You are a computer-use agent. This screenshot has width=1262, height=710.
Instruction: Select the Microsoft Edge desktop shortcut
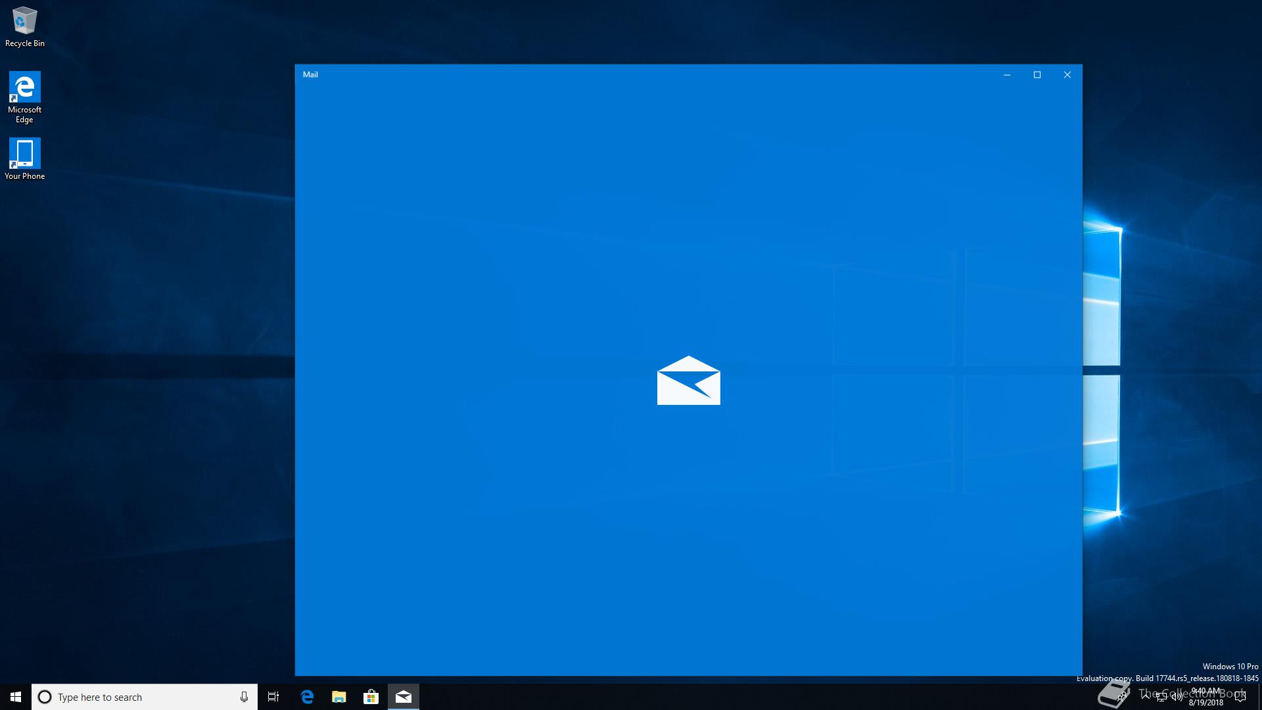24,97
